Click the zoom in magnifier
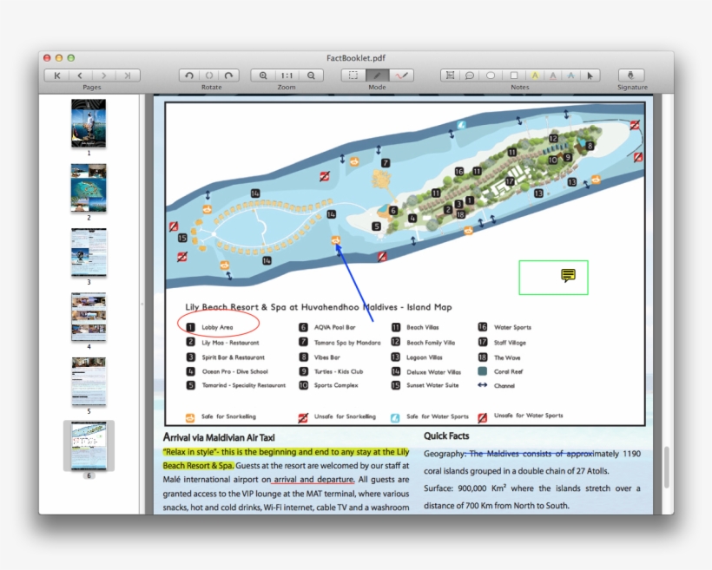Screen dimensions: 712x570 click(x=262, y=75)
